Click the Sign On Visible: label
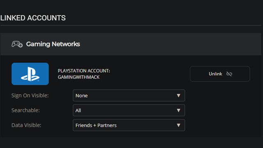The width and height of the screenshot is (263, 148). point(30,95)
